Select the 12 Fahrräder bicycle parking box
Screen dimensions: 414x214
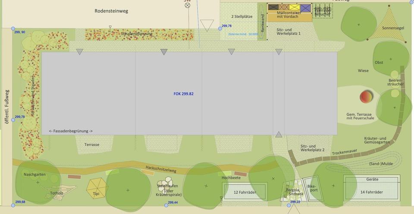click(x=245, y=192)
